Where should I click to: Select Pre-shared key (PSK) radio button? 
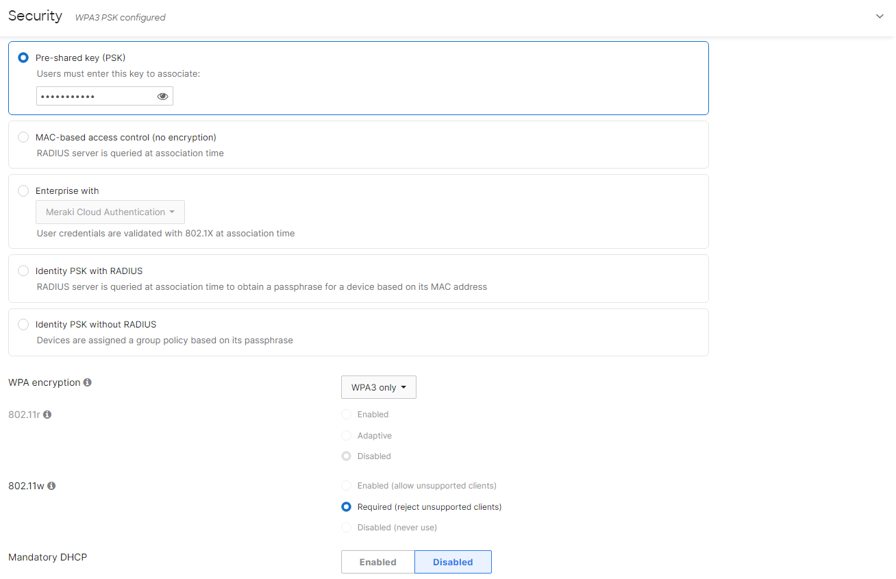(23, 58)
